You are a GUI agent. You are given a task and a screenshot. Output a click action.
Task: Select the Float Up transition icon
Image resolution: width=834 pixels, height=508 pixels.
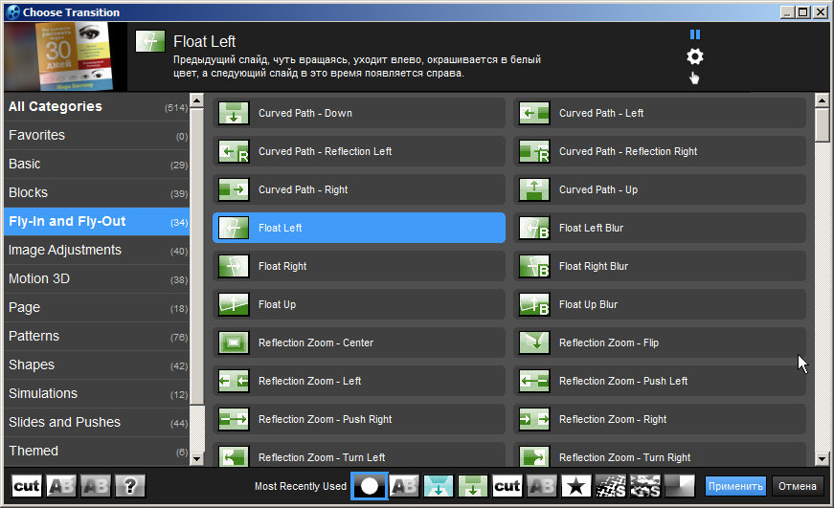tap(233, 304)
